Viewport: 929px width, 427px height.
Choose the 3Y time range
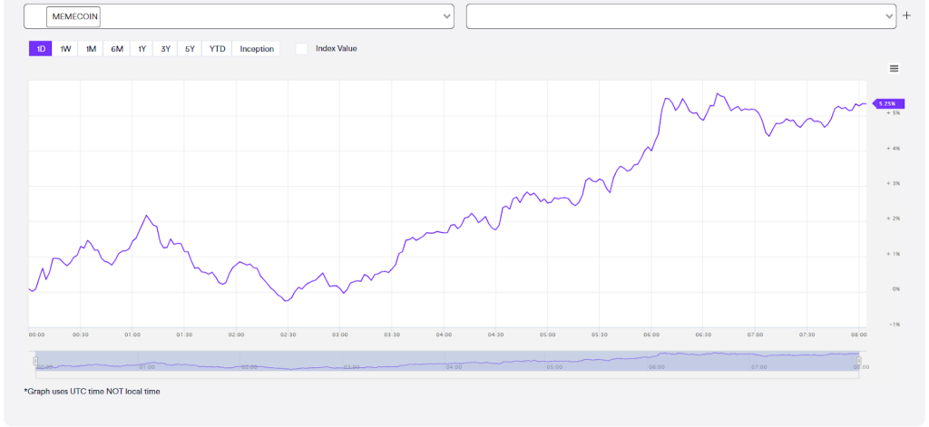click(x=165, y=49)
